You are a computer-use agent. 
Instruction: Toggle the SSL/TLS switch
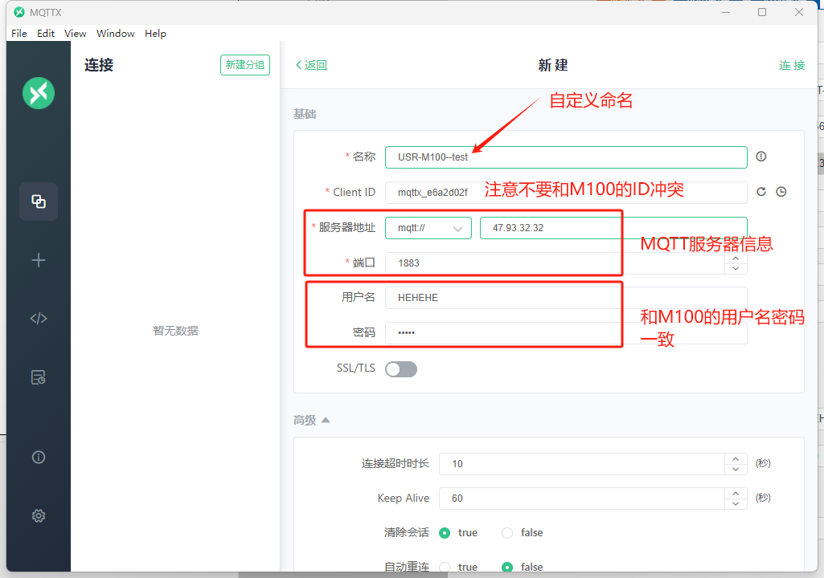point(401,369)
